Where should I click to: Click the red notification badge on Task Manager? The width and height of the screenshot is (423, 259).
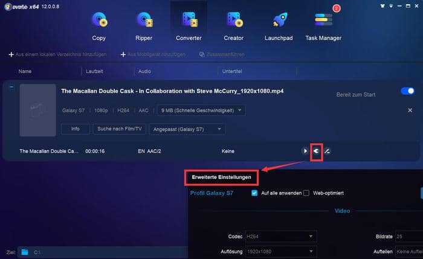click(x=337, y=8)
